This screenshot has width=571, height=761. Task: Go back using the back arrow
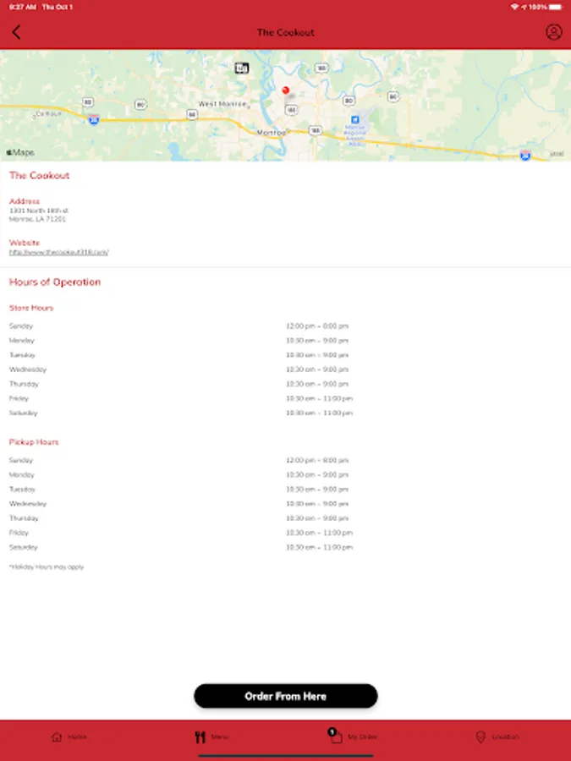click(16, 32)
